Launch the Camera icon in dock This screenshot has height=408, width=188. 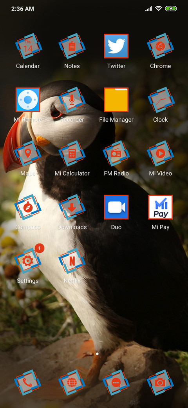coord(161,382)
